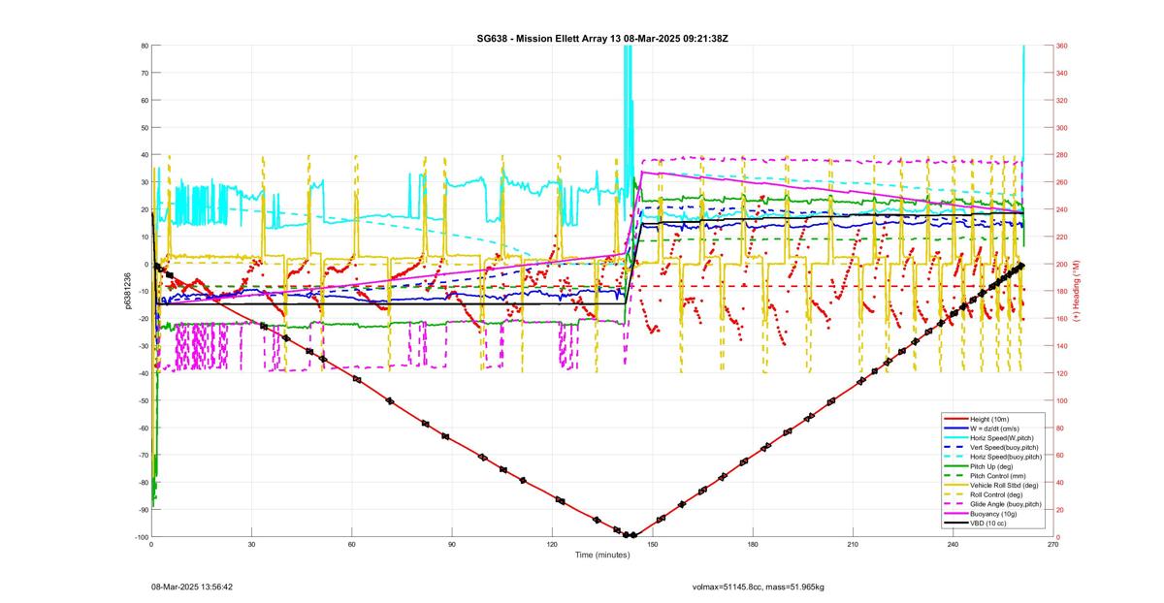Click the left y-axis tick label '-50'
The width and height of the screenshot is (1164, 603).
pyautogui.click(x=143, y=400)
